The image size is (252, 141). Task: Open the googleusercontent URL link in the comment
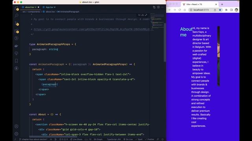pyautogui.click(x=92, y=29)
